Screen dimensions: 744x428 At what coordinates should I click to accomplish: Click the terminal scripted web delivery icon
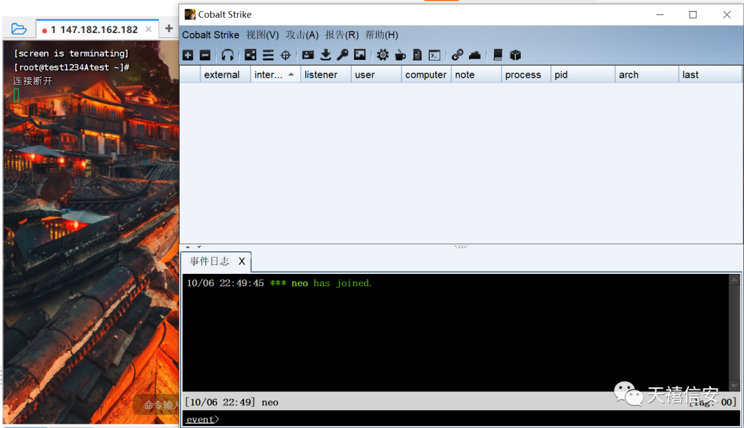[x=434, y=55]
